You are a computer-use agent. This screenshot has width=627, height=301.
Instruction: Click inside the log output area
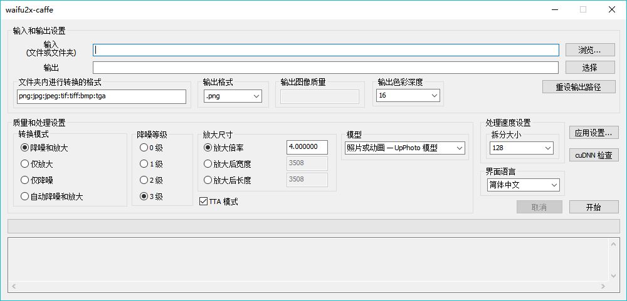coord(308,260)
